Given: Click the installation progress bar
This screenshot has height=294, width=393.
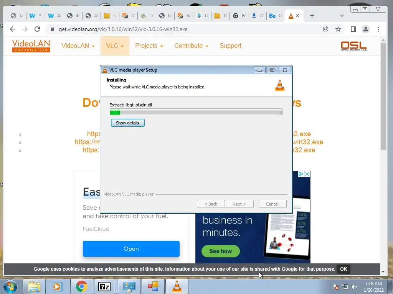Looking at the screenshot, I should (x=196, y=112).
